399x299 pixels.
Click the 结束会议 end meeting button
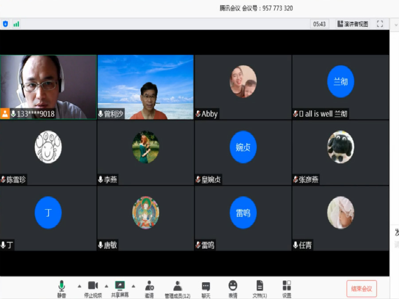click(361, 289)
